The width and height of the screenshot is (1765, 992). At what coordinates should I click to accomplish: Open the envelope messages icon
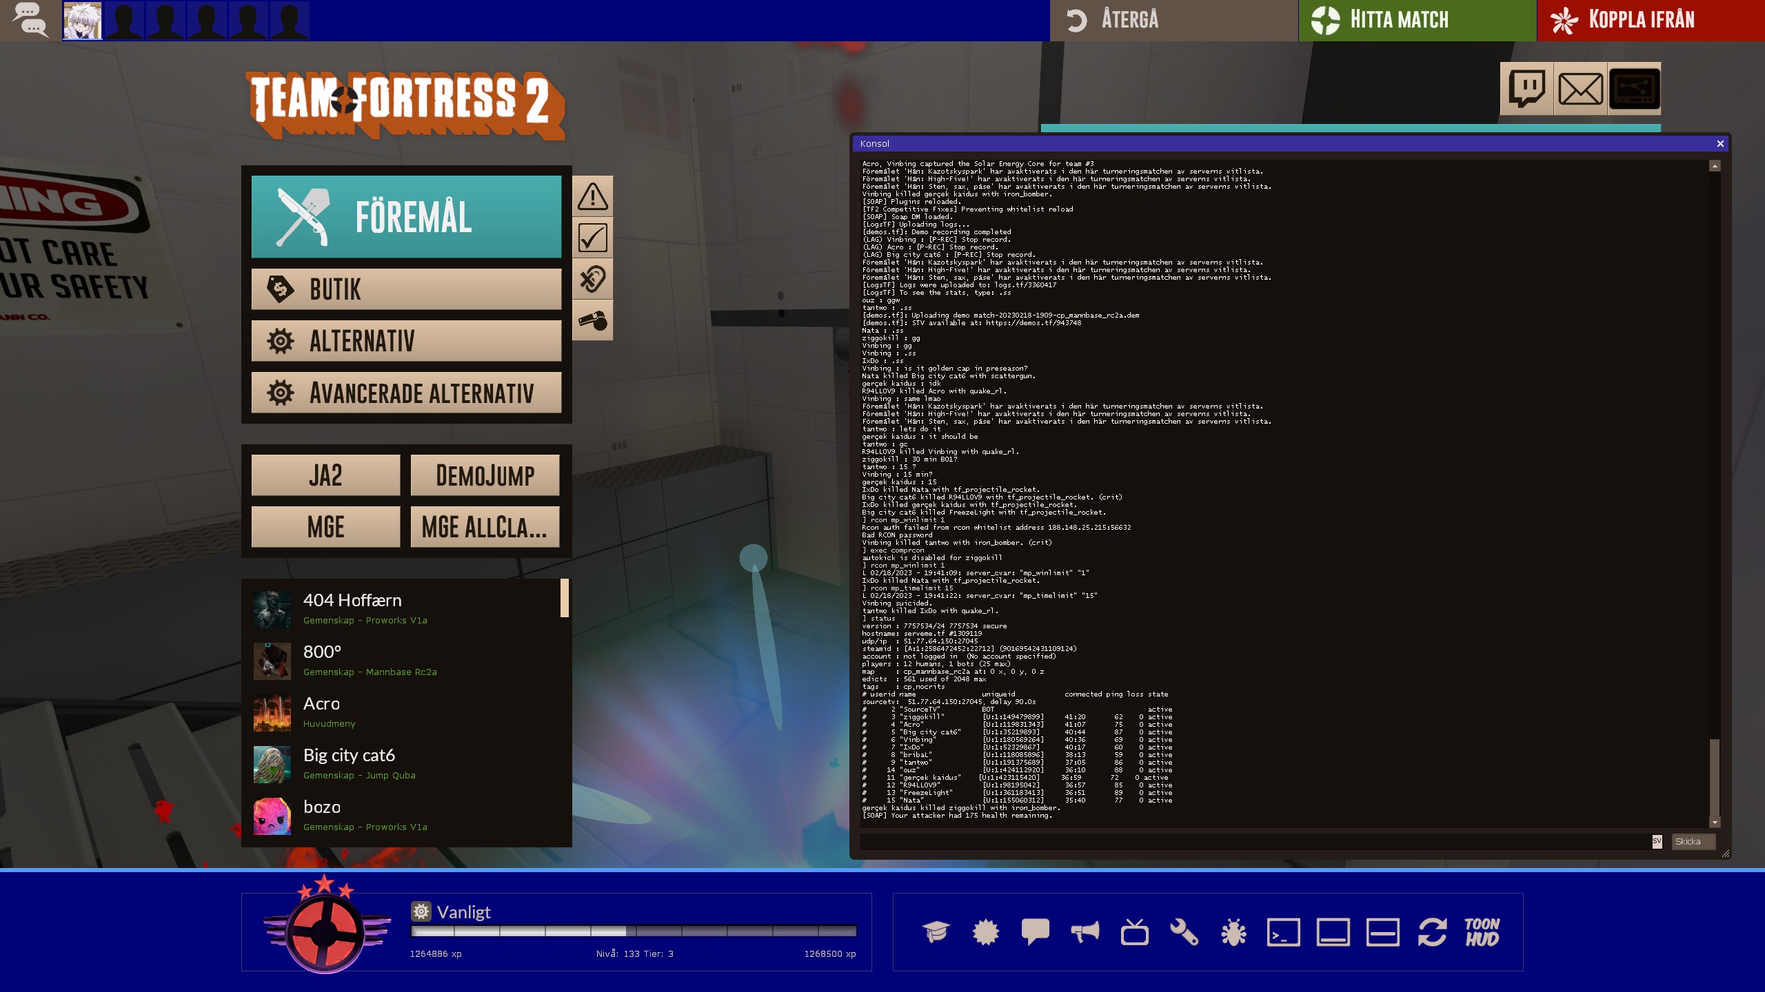coord(1580,89)
